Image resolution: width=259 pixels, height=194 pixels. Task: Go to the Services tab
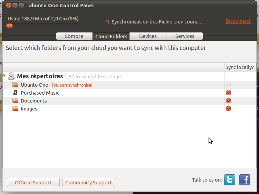[185, 36]
